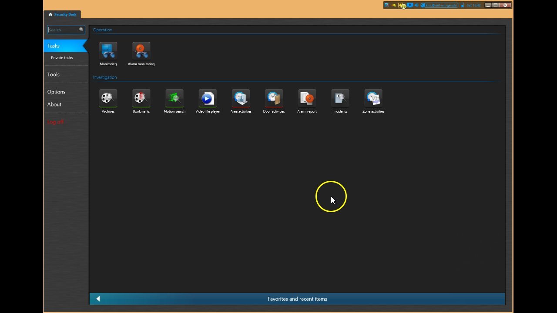Open the Area activities report

[241, 101]
